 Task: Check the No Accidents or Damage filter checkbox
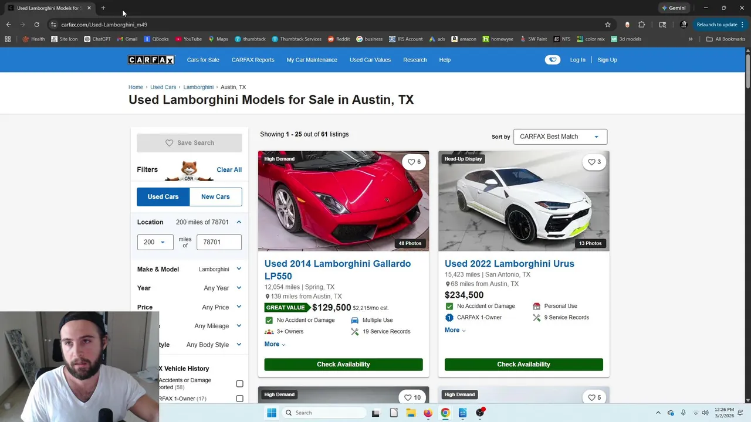coord(239,384)
